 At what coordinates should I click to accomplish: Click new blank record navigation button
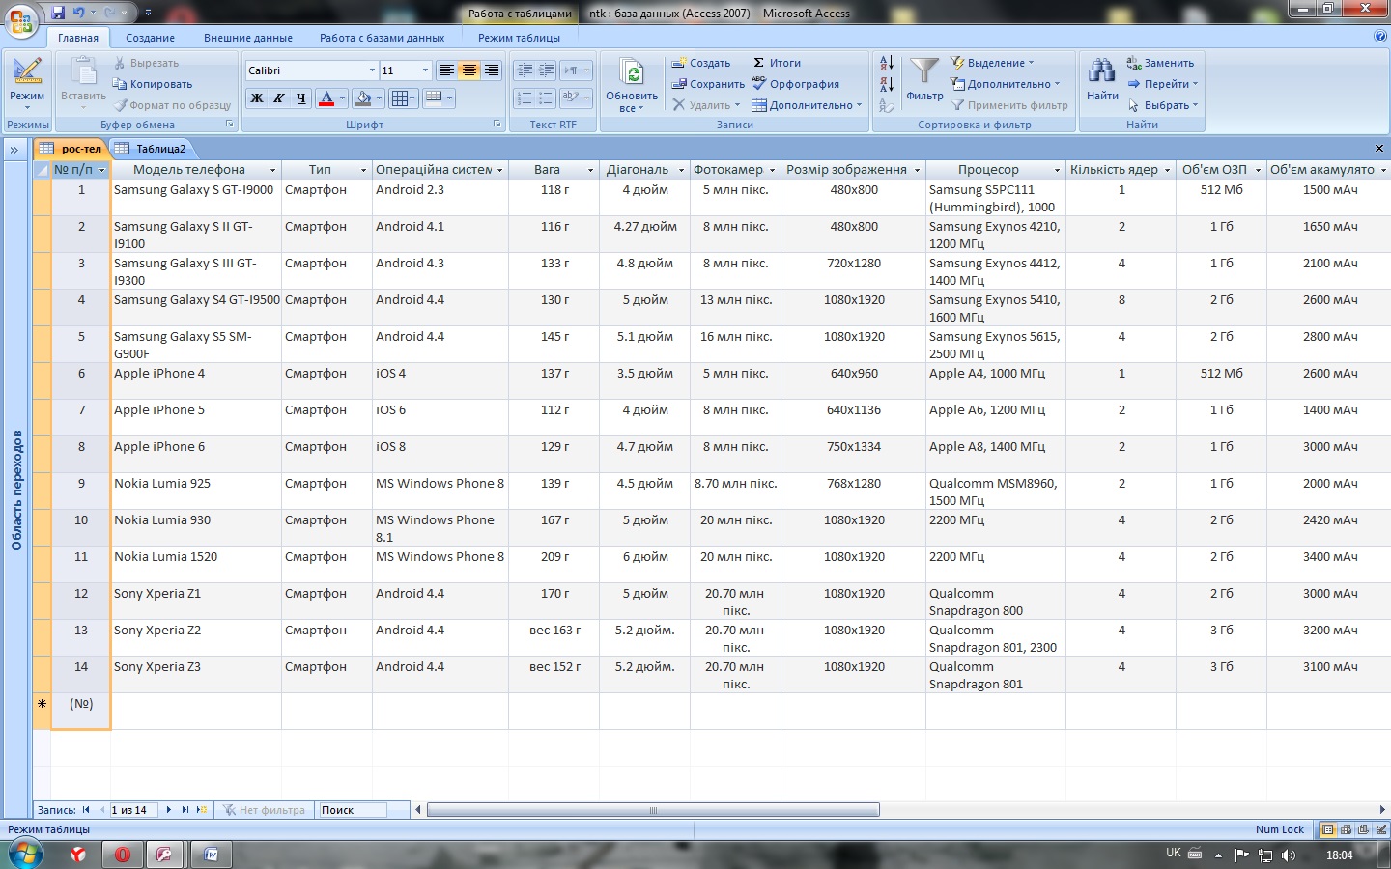coord(201,810)
